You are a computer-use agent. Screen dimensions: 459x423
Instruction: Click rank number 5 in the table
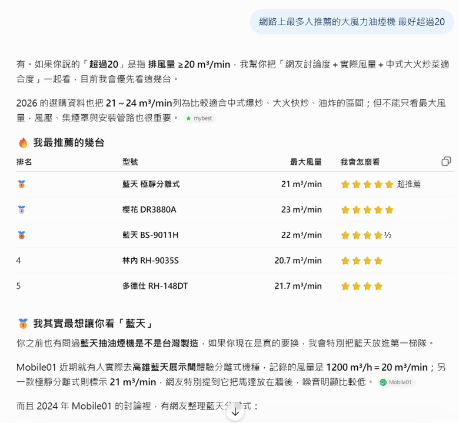point(18,286)
